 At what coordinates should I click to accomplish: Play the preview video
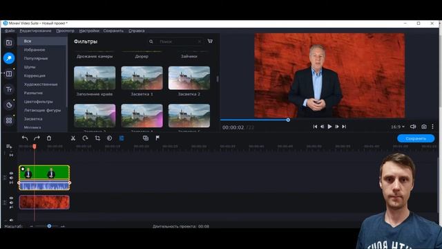tap(329, 127)
